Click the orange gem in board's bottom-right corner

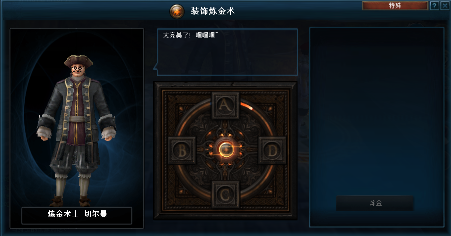(x=269, y=191)
